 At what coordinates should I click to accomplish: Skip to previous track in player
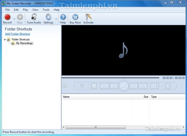coord(104,86)
